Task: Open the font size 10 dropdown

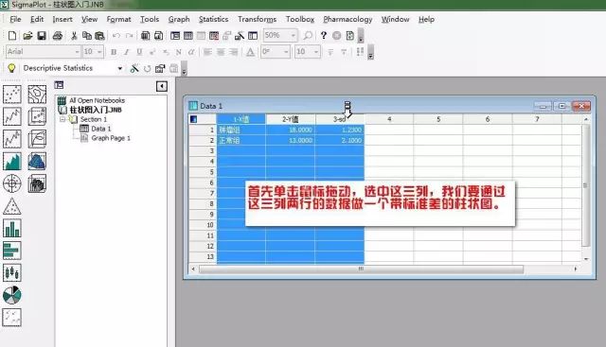Action: 99,52
